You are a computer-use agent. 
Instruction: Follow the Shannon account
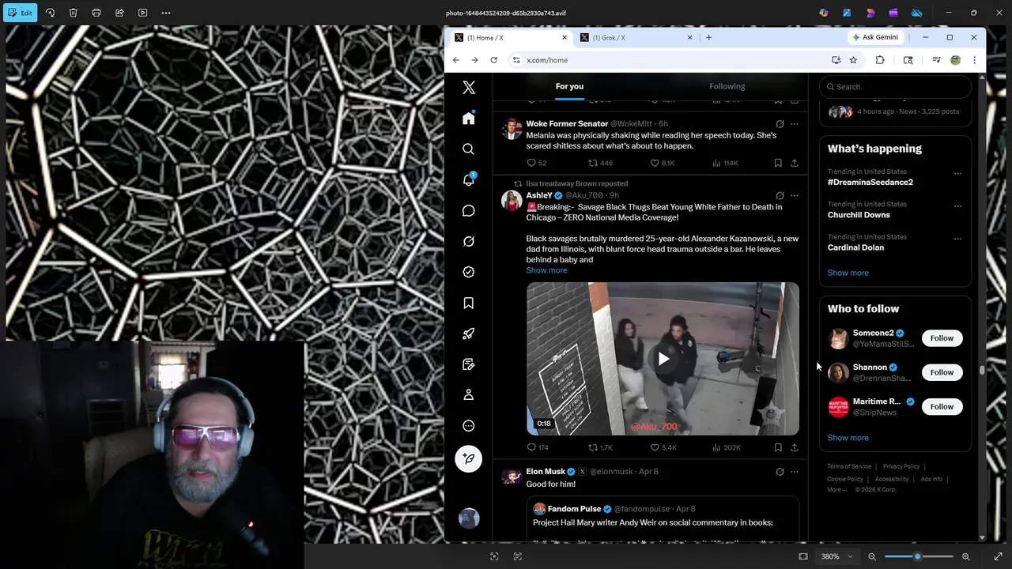(x=942, y=372)
